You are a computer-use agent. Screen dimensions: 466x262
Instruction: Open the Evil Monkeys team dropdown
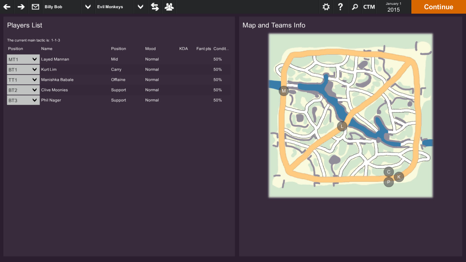tap(140, 6)
